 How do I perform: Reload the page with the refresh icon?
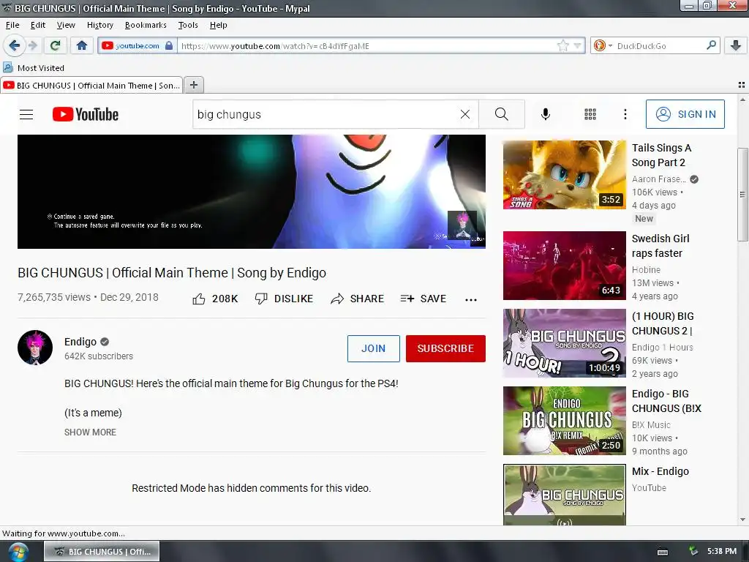[x=56, y=46]
